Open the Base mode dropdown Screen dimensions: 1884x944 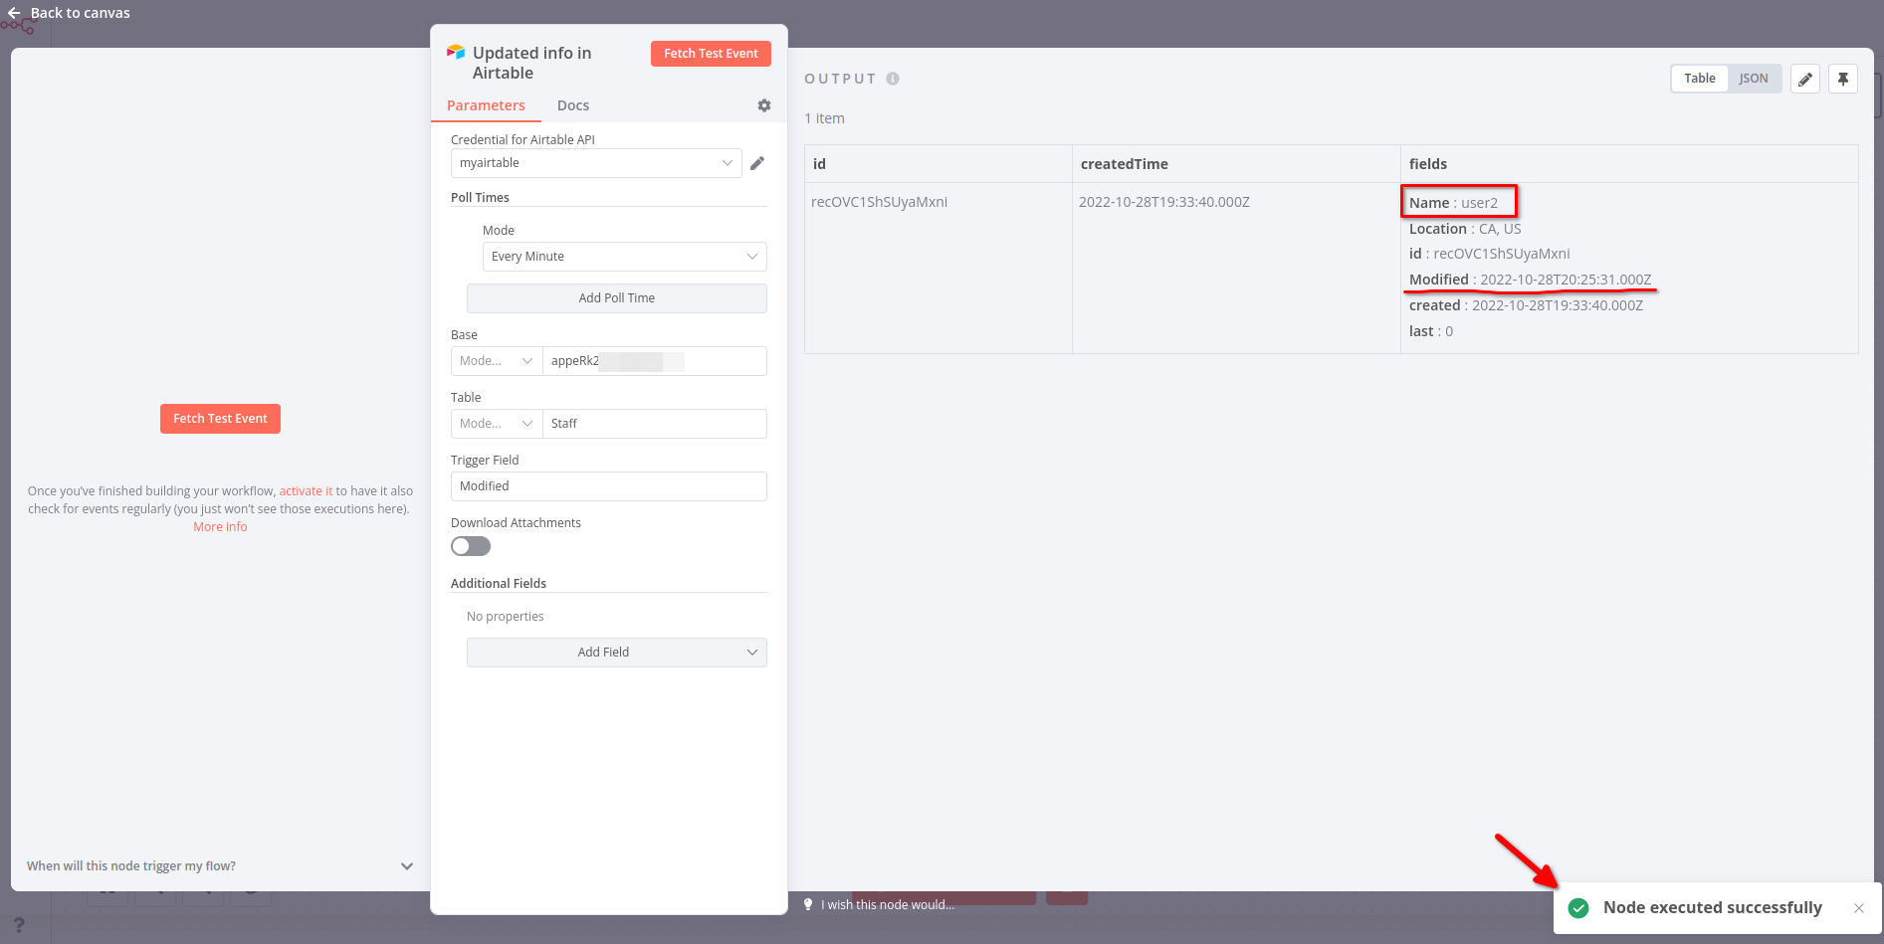click(497, 361)
